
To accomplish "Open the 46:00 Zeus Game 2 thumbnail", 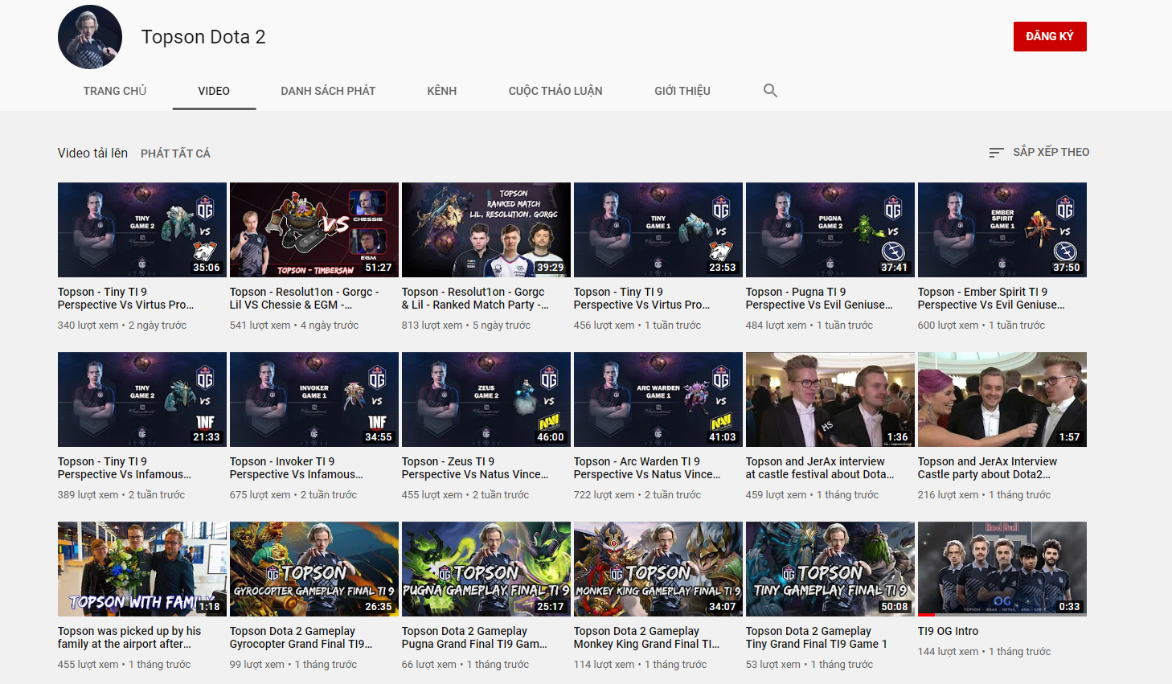I will [x=486, y=399].
